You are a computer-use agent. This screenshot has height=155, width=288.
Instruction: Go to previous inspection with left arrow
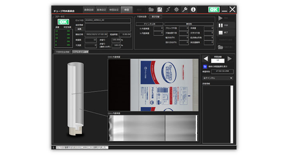(206, 59)
